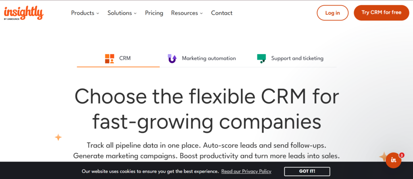Click Try CRM for free button
This screenshot has width=413, height=179.
(x=381, y=13)
